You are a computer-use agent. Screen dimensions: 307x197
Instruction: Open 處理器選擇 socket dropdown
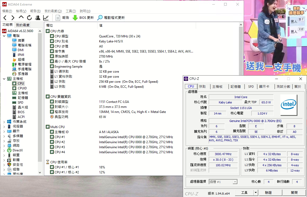tap(223, 182)
